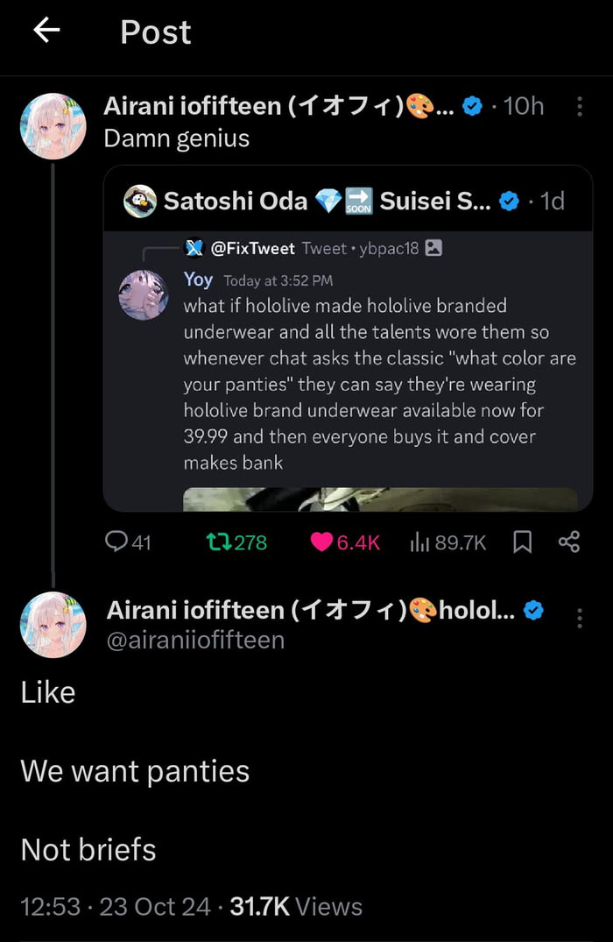Tap the 12:53 · 23 Oct 24 timestamp
Image resolution: width=613 pixels, height=942 pixels.
(x=116, y=906)
